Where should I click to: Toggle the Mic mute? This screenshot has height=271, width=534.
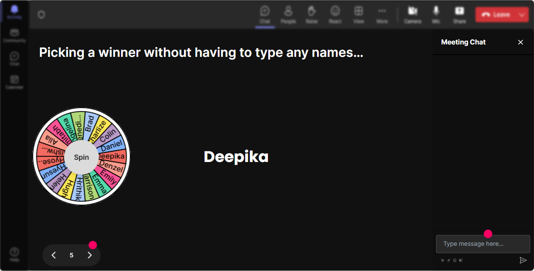coord(436,15)
